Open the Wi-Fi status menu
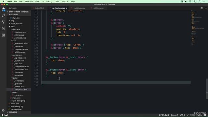 point(190,1)
